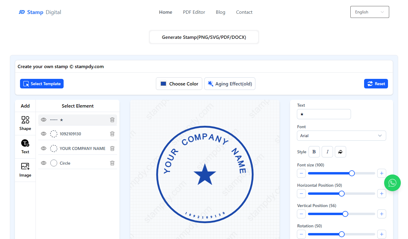
Task: Click Select Template button
Action: [42, 84]
